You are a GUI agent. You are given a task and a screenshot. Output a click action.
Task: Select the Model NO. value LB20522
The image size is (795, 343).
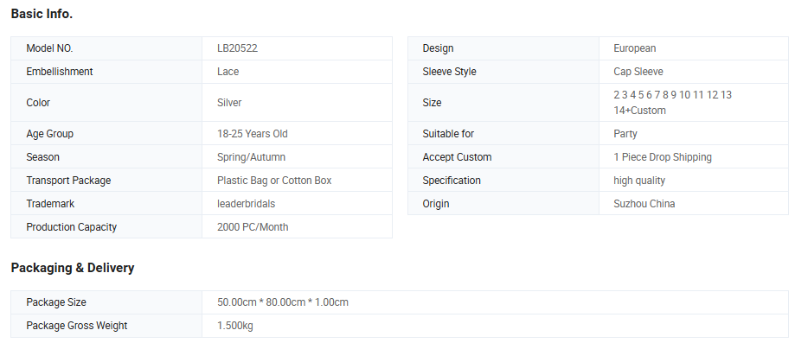pyautogui.click(x=237, y=48)
